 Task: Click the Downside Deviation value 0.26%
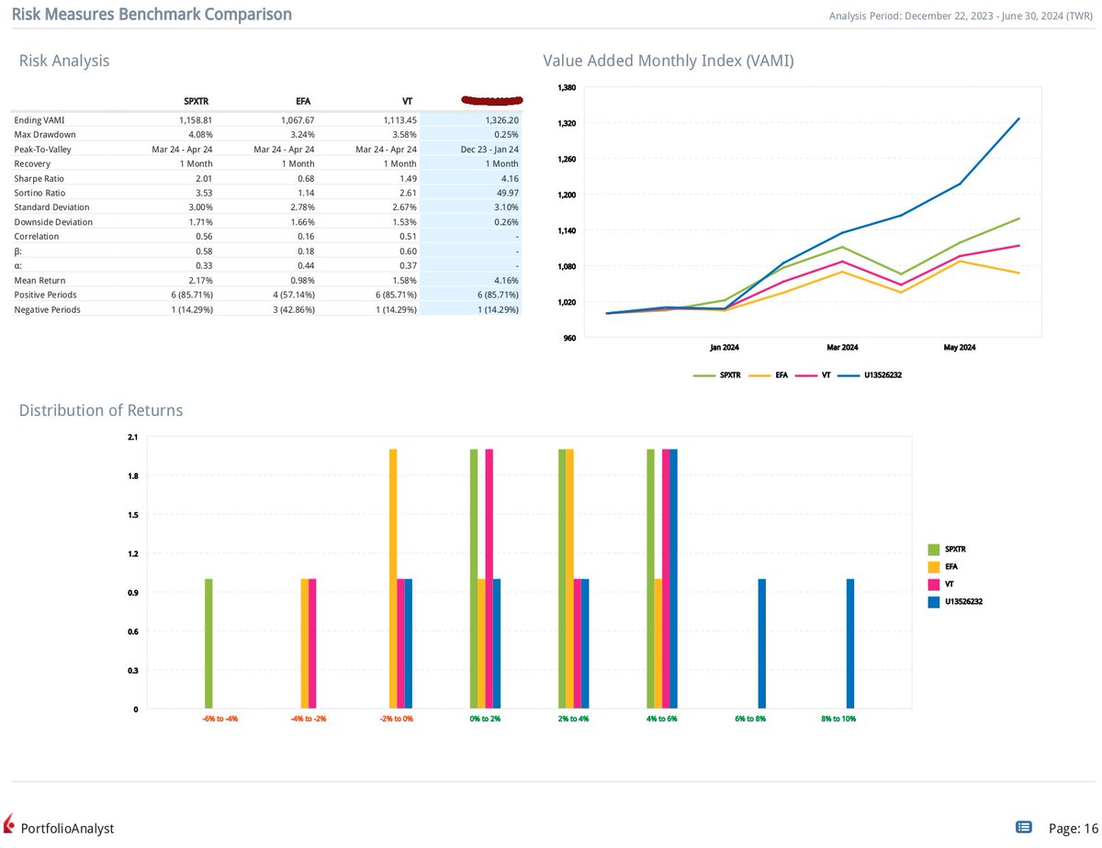coord(506,222)
